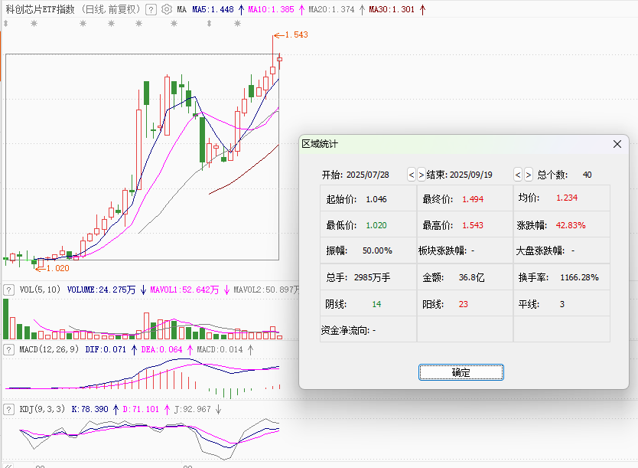
Task: Close the 区域统计 dialog with X
Action: (617, 144)
